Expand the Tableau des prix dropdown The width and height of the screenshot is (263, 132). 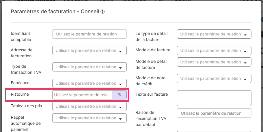pos(89,106)
